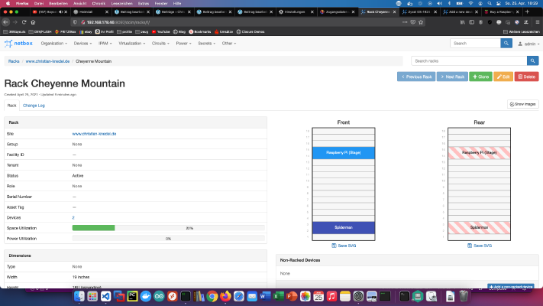Toggle the Show Images button
This screenshot has height=306, width=543.
coord(522,104)
